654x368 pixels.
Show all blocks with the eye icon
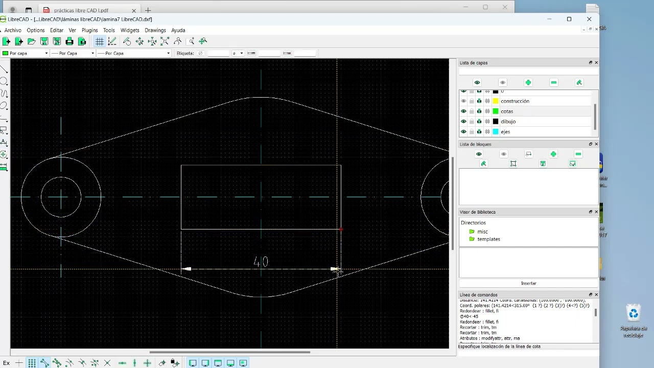(x=479, y=154)
